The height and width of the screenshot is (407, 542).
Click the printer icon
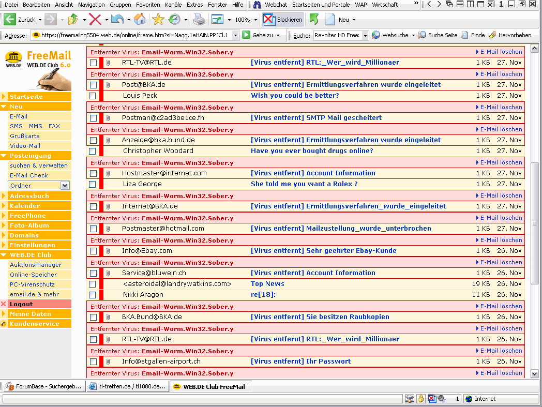point(199,19)
